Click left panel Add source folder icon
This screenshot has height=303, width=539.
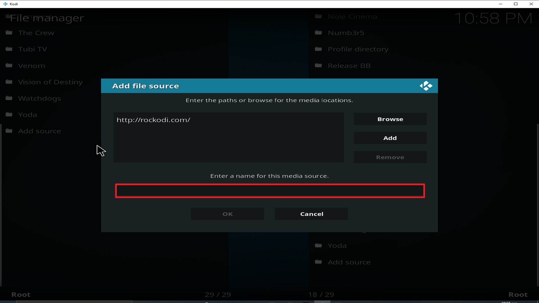coord(9,131)
